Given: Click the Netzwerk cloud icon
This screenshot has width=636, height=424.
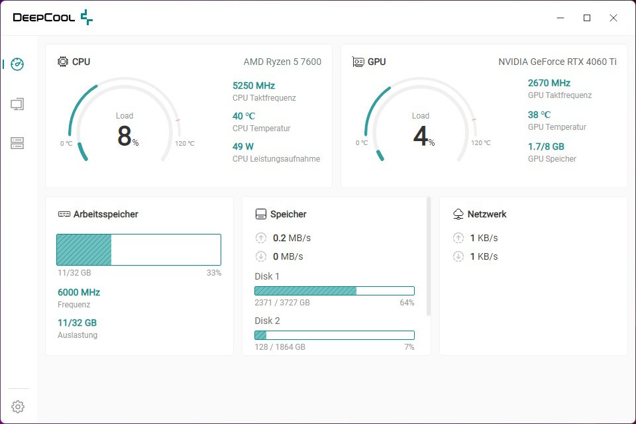Looking at the screenshot, I should coord(458,214).
